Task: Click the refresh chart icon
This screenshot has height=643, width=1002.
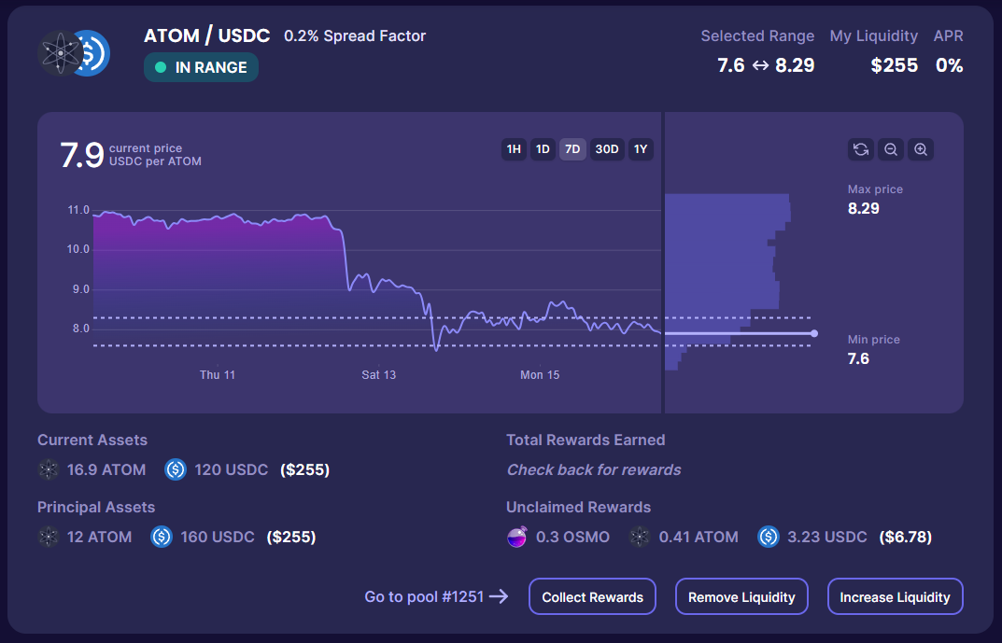Action: pyautogui.click(x=861, y=149)
